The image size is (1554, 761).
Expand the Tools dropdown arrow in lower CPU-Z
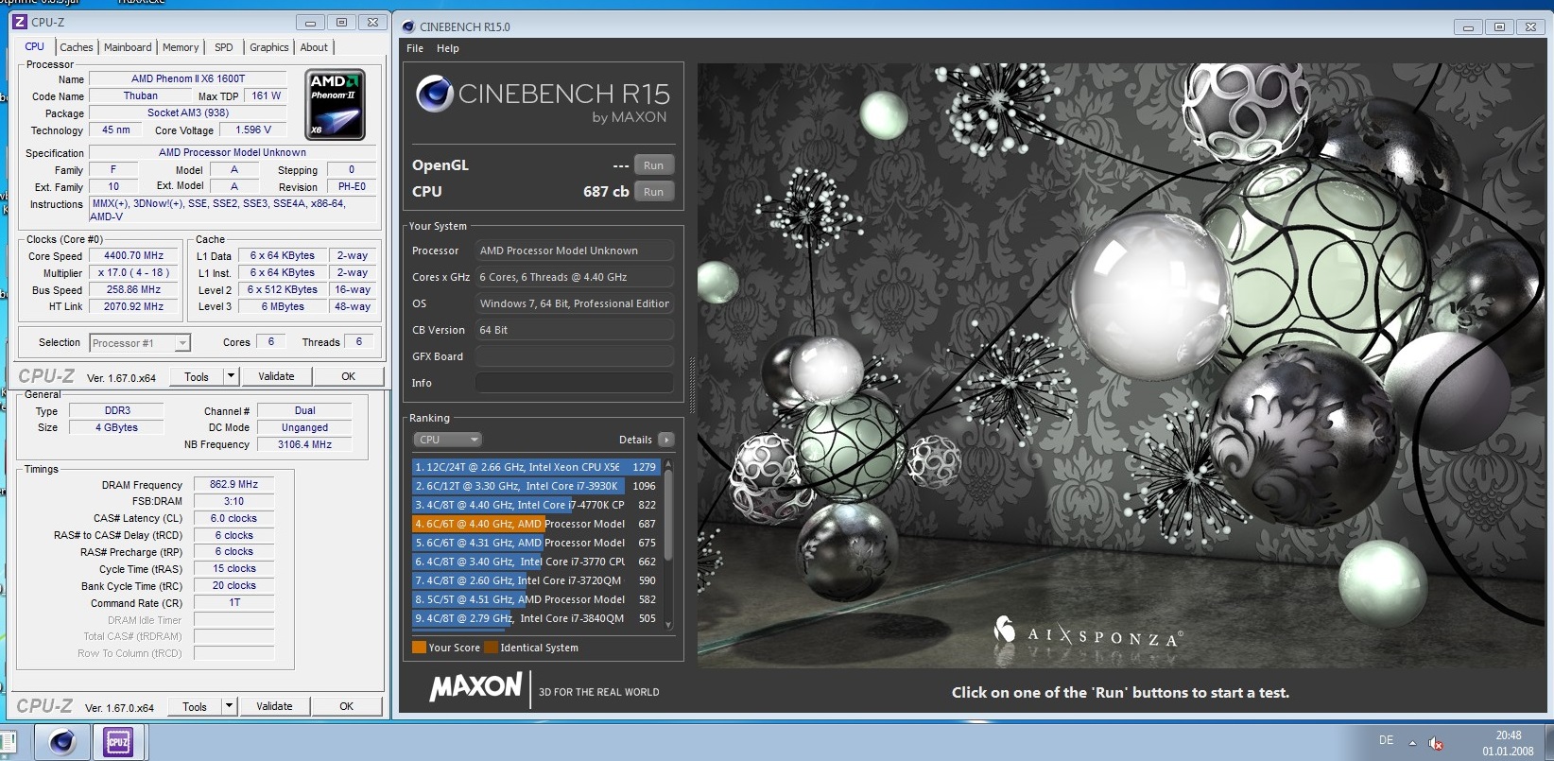pos(229,706)
